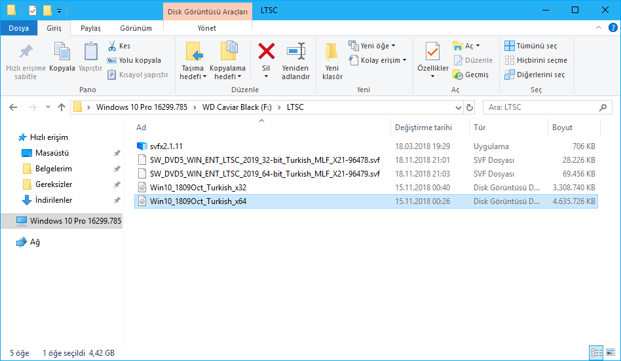Click Düzenle in the Aç group
Image resolution: width=621 pixels, height=361 pixels.
click(473, 61)
